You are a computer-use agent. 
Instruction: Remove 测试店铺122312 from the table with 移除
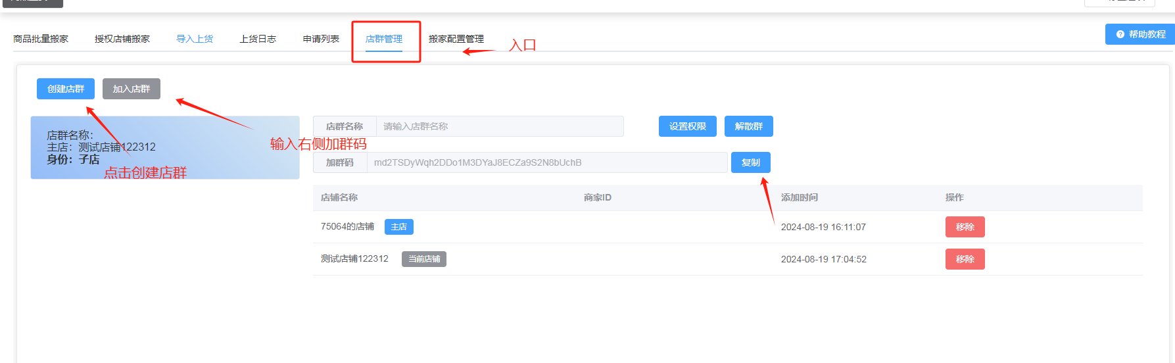[x=965, y=259]
